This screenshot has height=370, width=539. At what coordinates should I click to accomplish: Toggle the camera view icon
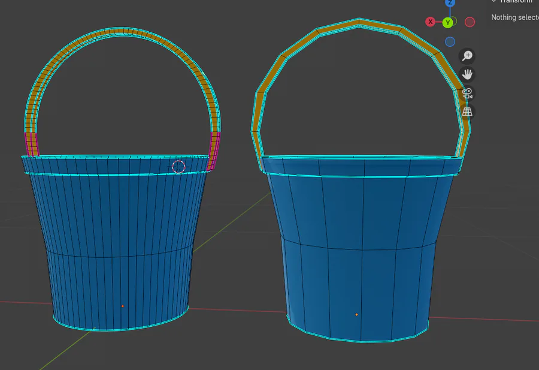(x=467, y=94)
